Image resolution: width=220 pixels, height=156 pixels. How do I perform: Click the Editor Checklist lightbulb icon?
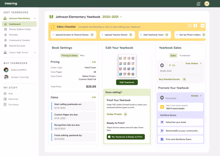pyautogui.click(x=53, y=27)
